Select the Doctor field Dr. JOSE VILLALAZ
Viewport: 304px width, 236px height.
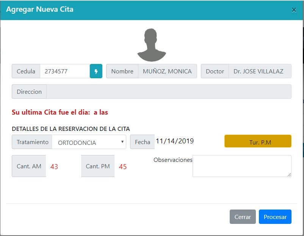click(260, 71)
